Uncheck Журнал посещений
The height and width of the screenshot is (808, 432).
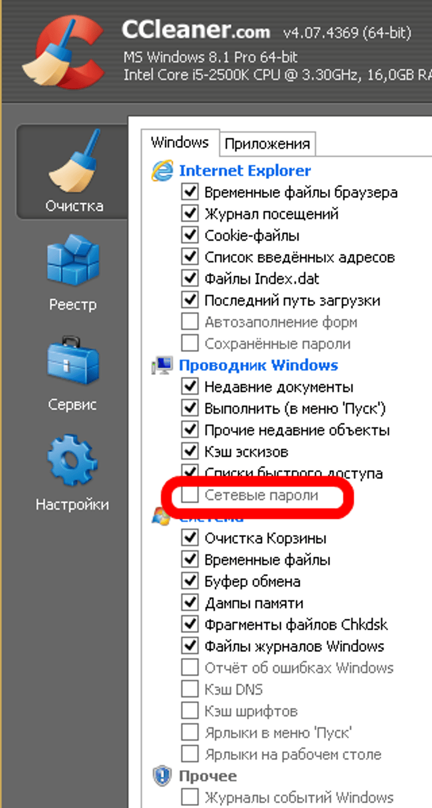click(x=190, y=214)
